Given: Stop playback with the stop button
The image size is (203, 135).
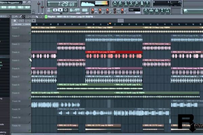Looking at the screenshot, I should click(x=60, y=10).
